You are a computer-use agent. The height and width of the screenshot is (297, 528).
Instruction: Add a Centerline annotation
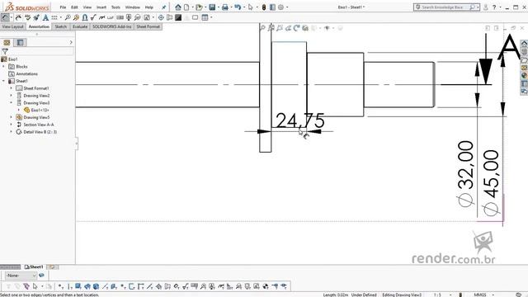(x=170, y=17)
